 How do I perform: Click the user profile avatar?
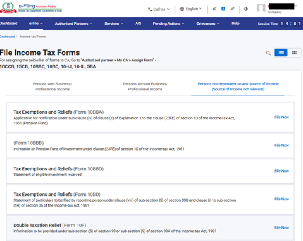coord(261,8)
